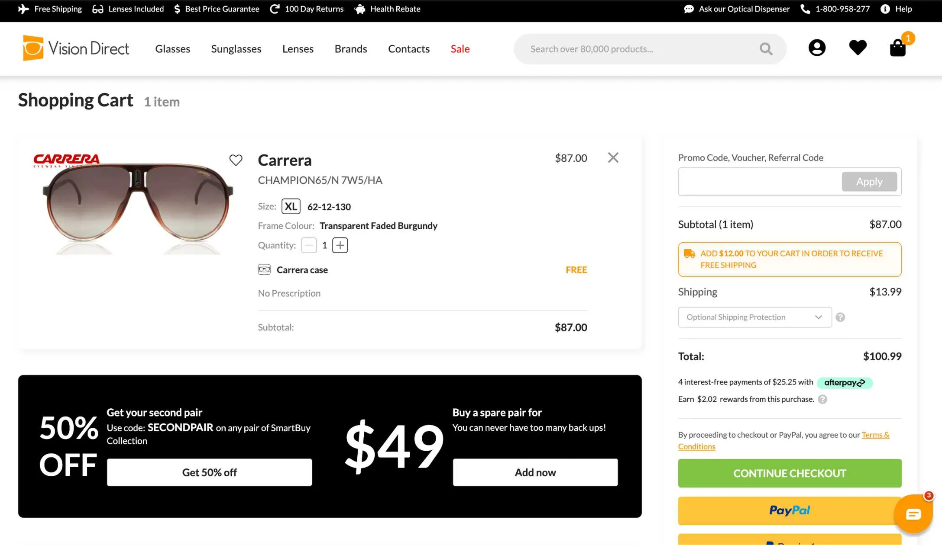The height and width of the screenshot is (545, 942).
Task: Click the search magnifier icon
Action: point(766,49)
